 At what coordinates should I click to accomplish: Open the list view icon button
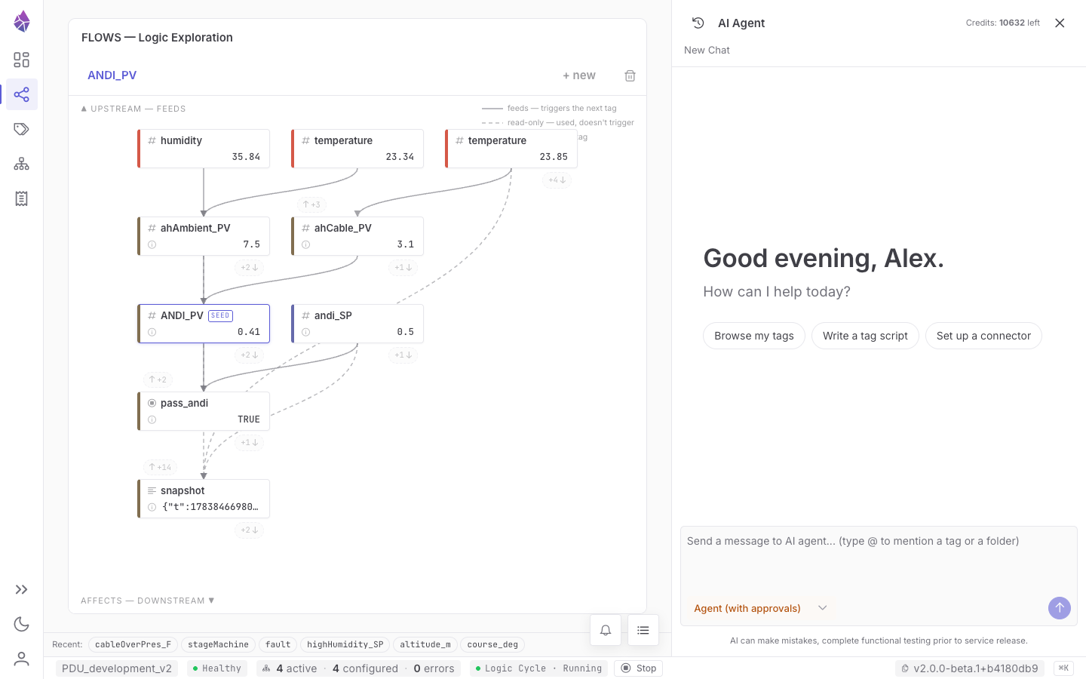coord(643,630)
